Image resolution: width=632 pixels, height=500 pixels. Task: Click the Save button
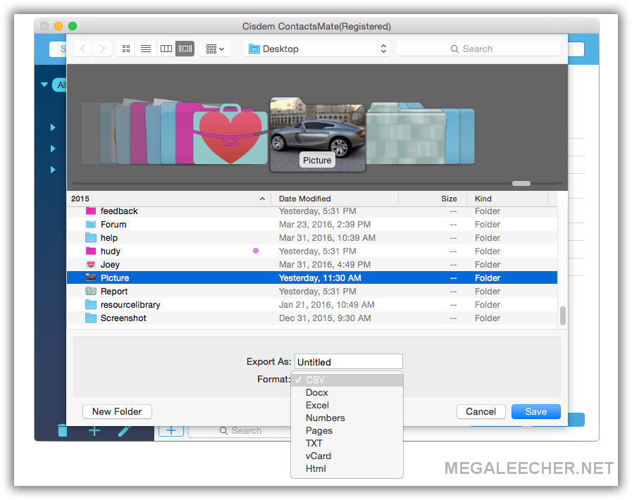tap(535, 411)
